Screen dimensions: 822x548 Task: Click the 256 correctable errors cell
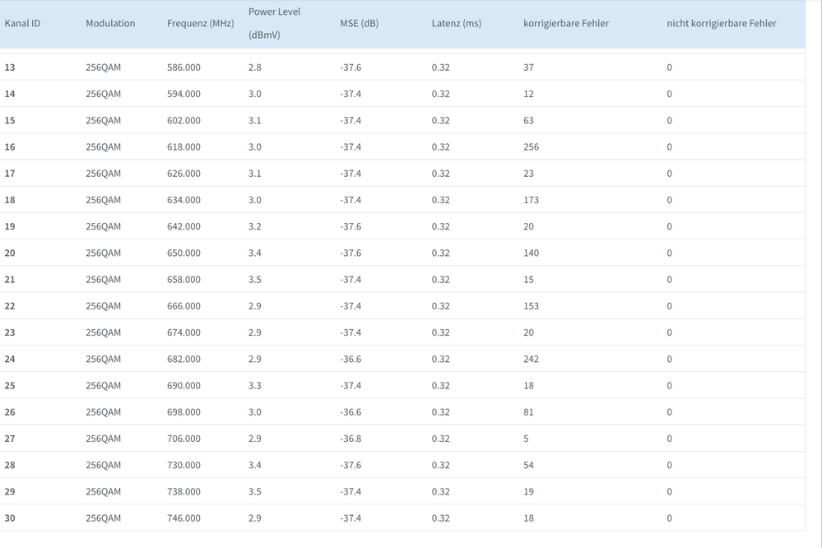(x=531, y=146)
